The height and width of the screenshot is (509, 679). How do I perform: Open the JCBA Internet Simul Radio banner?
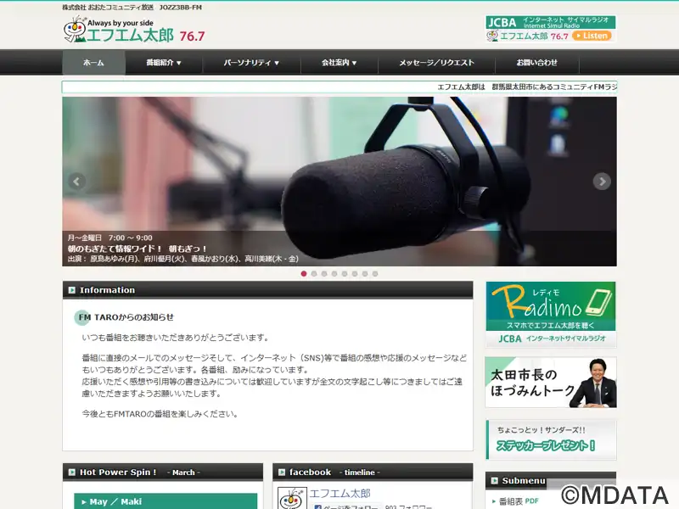pyautogui.click(x=550, y=29)
